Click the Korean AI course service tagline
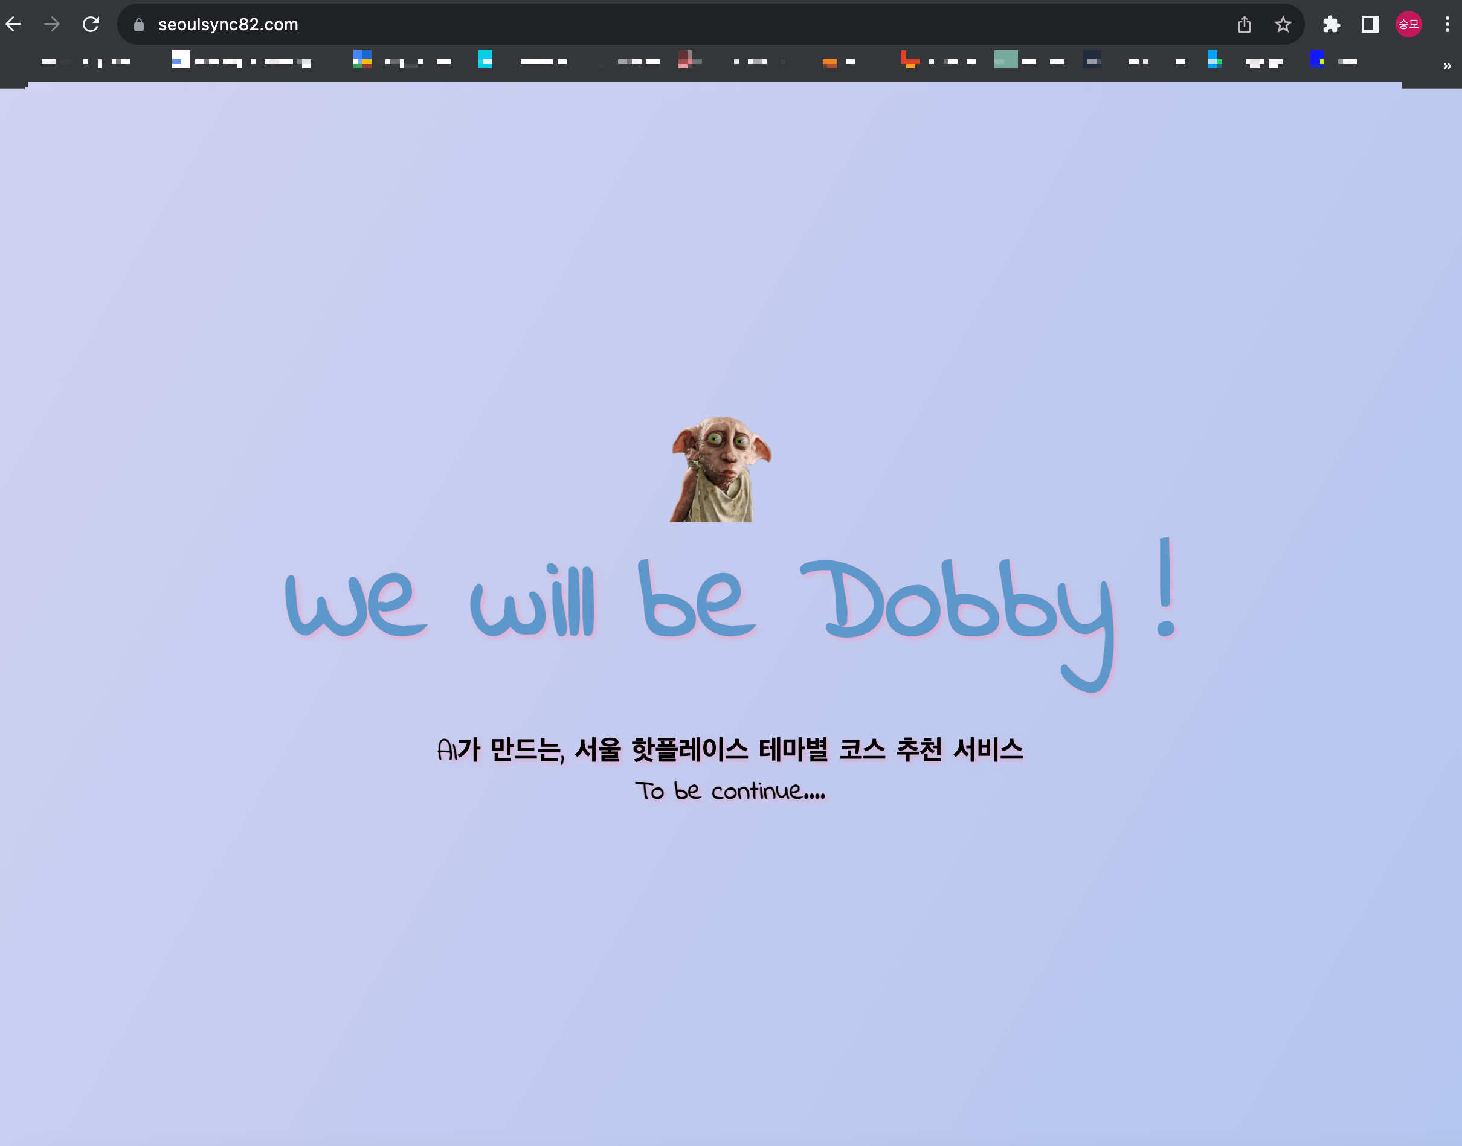Screen dimensions: 1462x1146 (730, 749)
